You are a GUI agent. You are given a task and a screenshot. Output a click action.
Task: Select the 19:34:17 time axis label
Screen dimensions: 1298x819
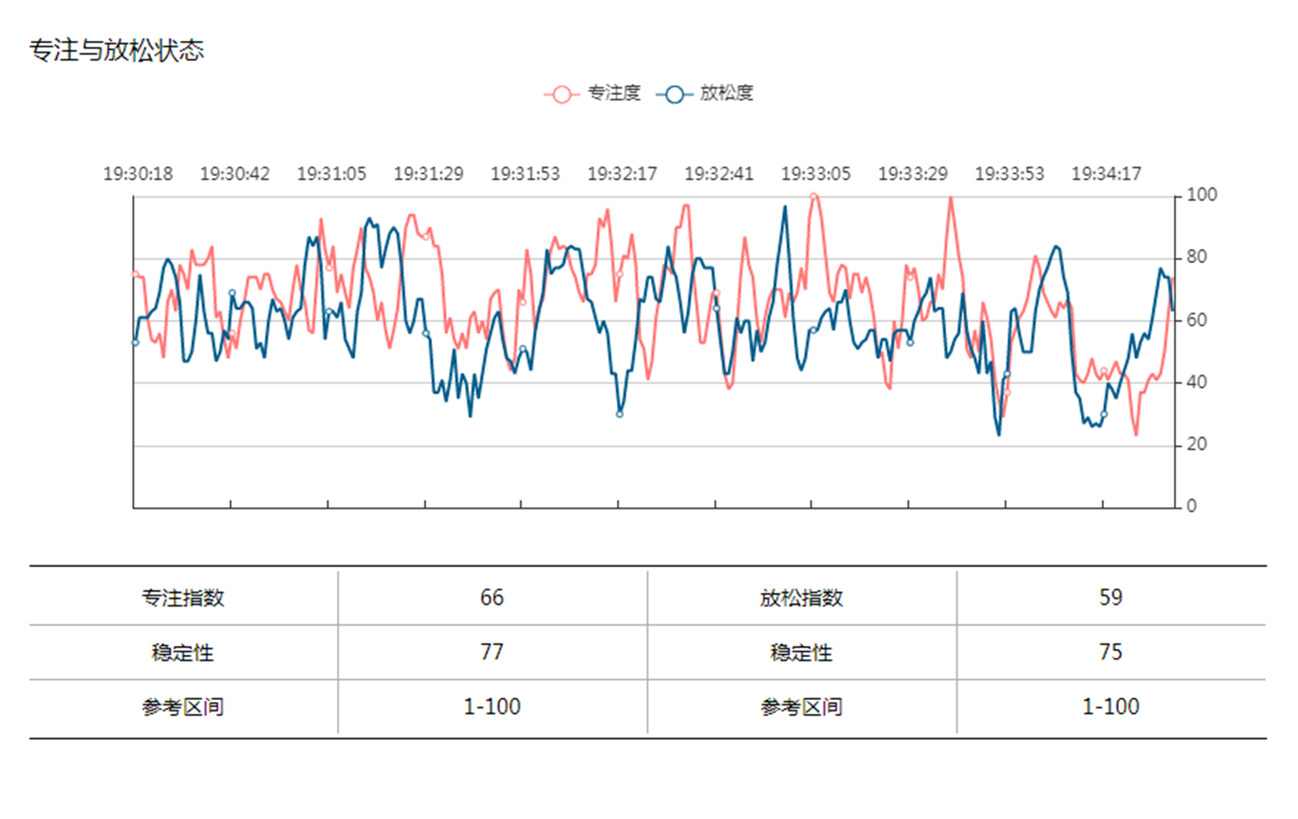coord(1106,174)
